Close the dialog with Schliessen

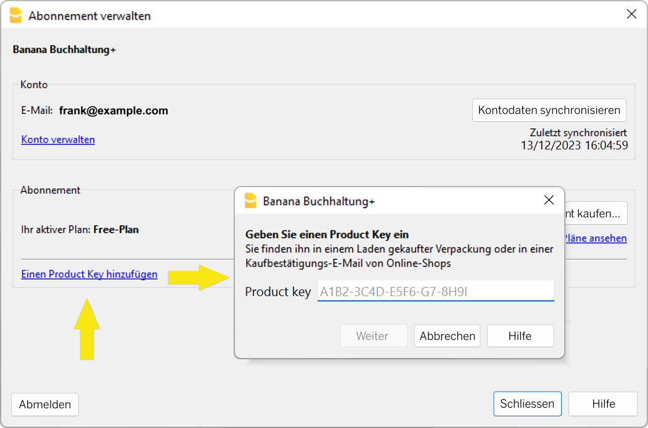[x=527, y=403]
